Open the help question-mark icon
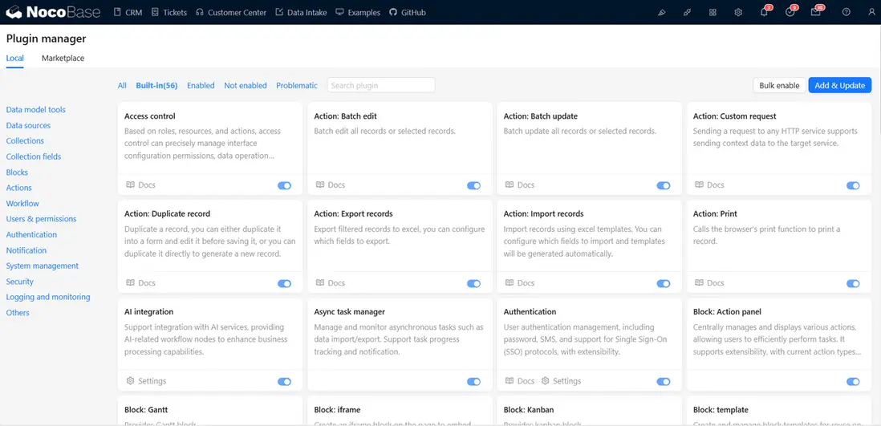Screen dimensions: 881x426 [x=846, y=12]
